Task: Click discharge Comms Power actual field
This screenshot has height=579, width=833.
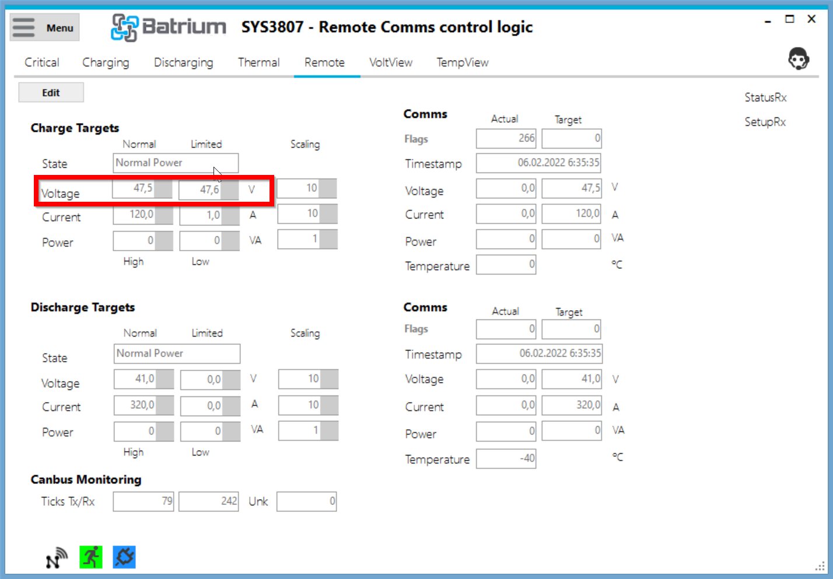Action: click(x=506, y=432)
